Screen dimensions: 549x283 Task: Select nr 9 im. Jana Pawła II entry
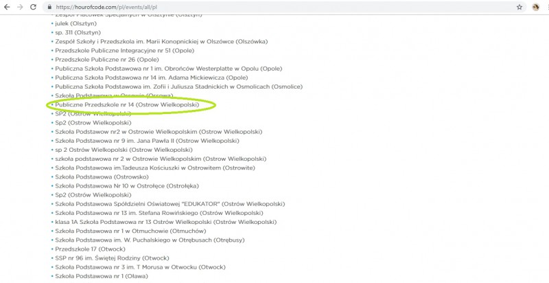147,141
